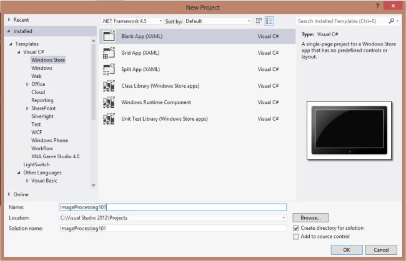406x261 pixels.
Task: Click the Browse... button
Action: (x=310, y=218)
